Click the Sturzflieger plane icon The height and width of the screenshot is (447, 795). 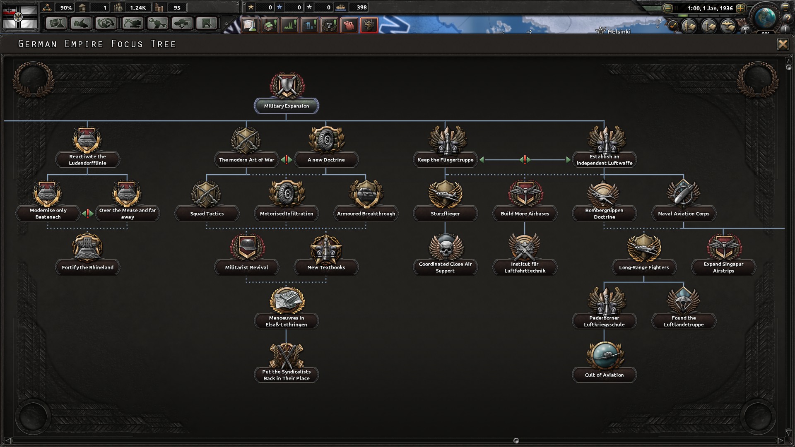click(x=445, y=194)
